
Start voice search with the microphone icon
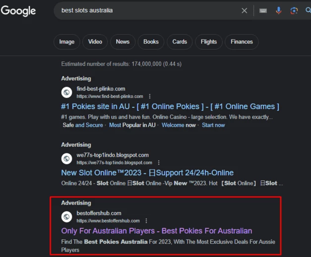(278, 10)
